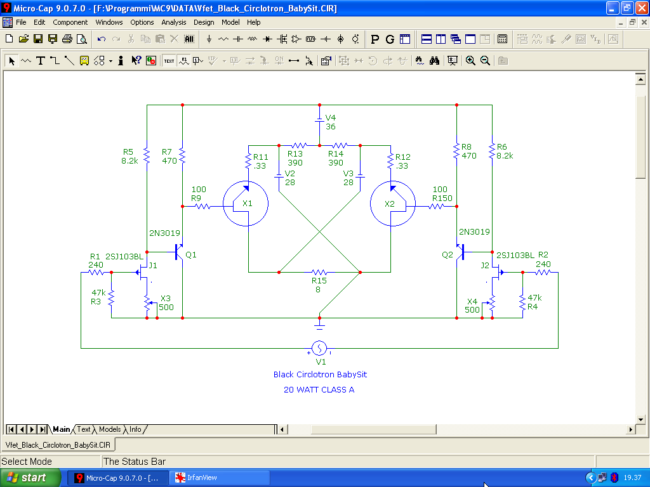Print the schematic with the printer icon
Screen dimensions: 650x487
(67, 39)
